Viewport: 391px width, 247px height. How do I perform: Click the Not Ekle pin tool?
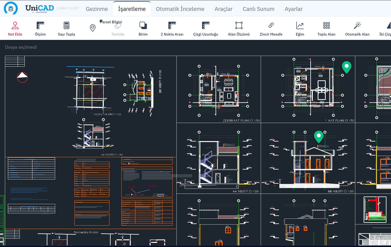[x=15, y=29]
